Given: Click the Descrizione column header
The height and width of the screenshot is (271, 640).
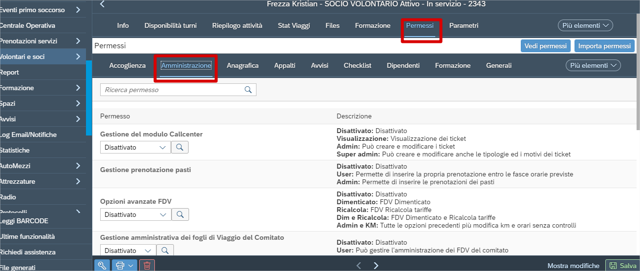Looking at the screenshot, I should click(354, 116).
